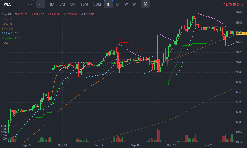Click the Supertrend 7,3 indicator label
This screenshot has width=247, height=148.
(x=11, y=38)
